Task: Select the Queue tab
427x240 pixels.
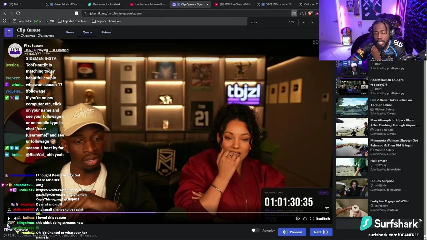Action: 87,32
